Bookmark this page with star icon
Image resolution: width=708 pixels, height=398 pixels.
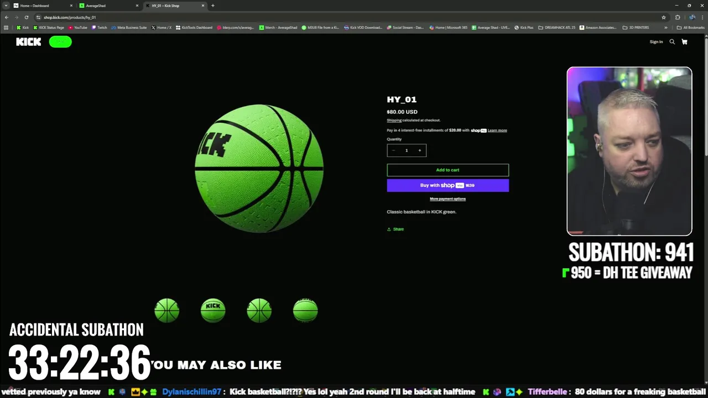point(664,17)
